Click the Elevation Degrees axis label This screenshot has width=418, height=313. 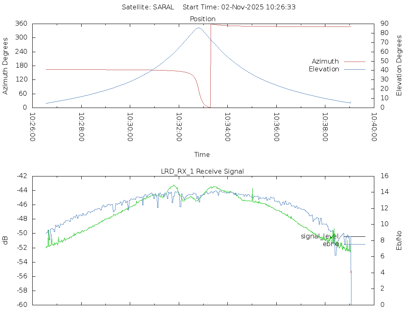(x=399, y=66)
